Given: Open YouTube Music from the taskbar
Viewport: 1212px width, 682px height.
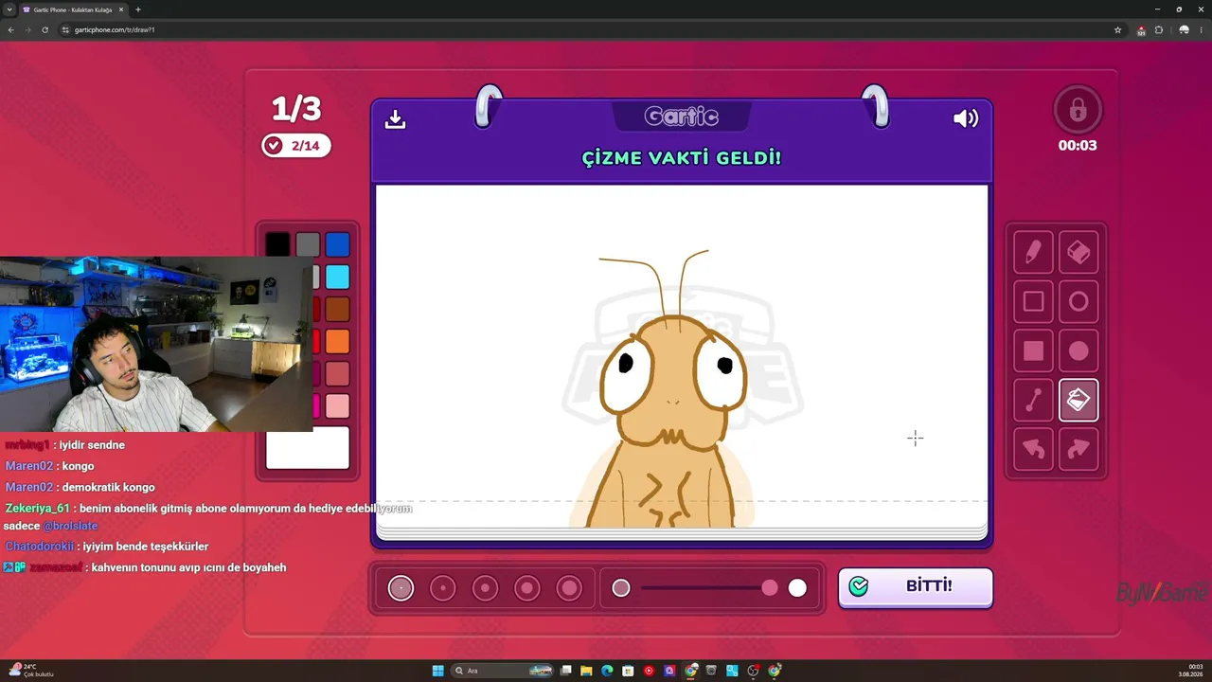Looking at the screenshot, I should tap(649, 671).
